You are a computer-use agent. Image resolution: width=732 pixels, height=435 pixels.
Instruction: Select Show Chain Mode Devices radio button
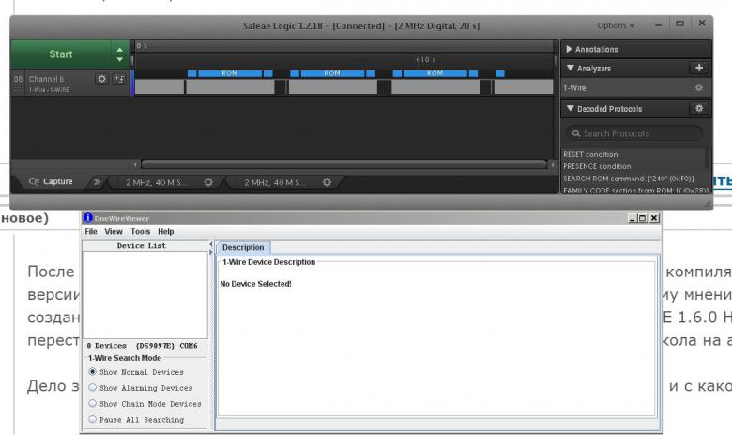[92, 404]
